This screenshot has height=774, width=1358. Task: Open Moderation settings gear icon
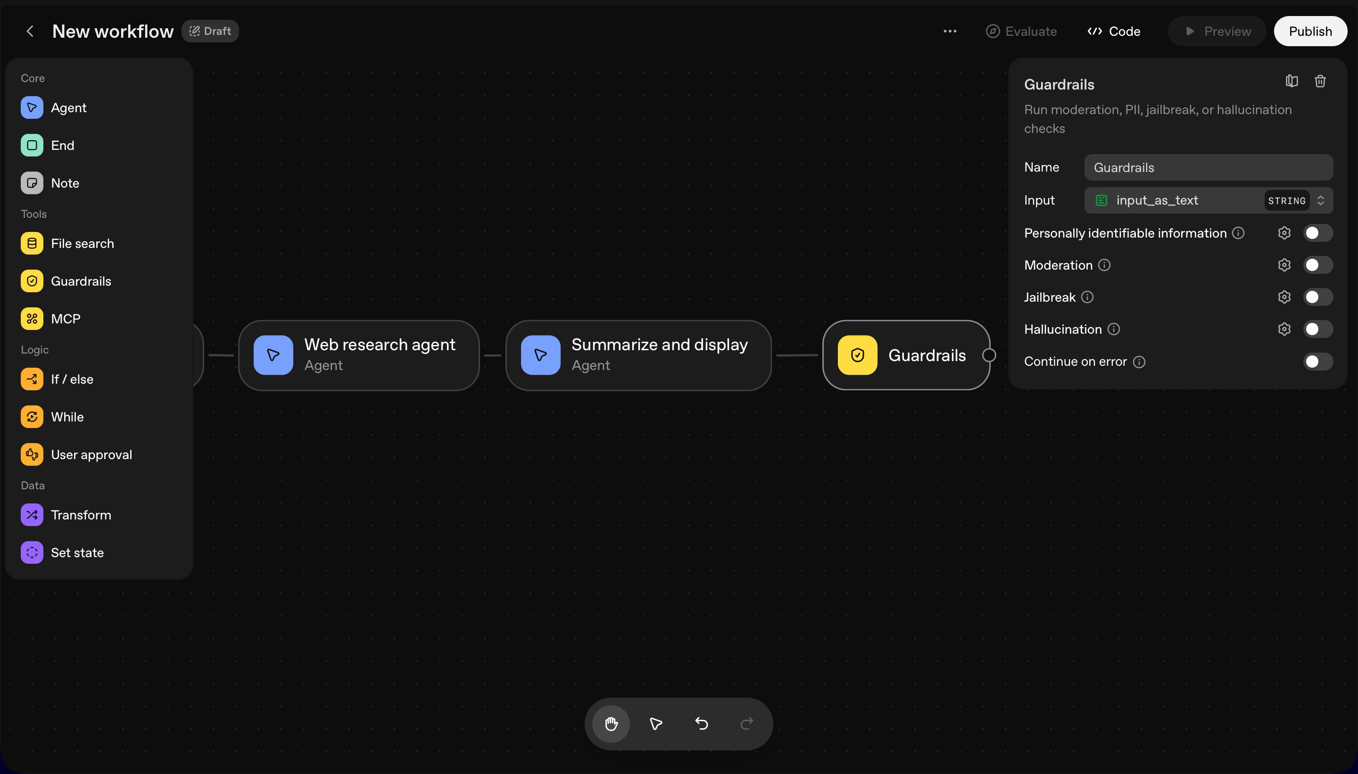click(x=1284, y=265)
